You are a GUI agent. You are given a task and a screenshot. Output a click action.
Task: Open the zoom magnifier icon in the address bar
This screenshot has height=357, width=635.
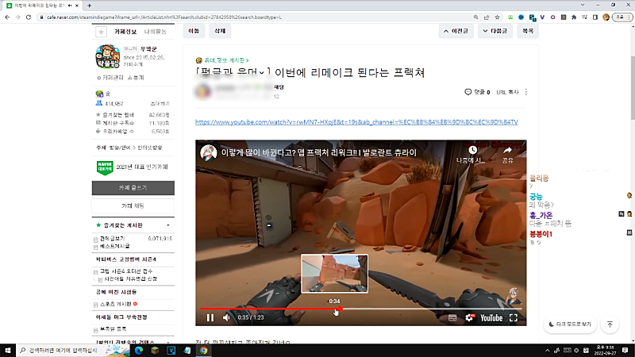coord(475,17)
